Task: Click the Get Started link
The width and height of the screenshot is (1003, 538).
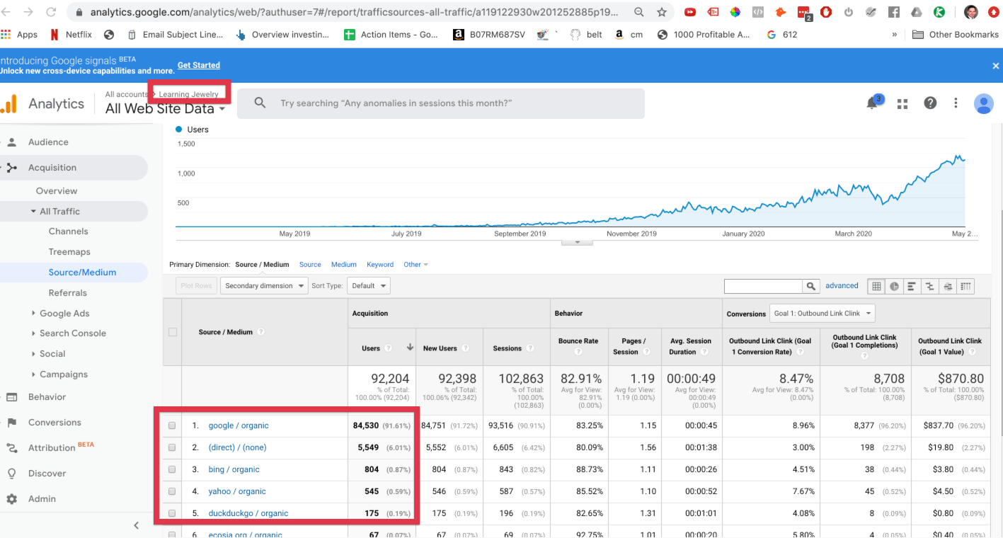Action: tap(199, 65)
